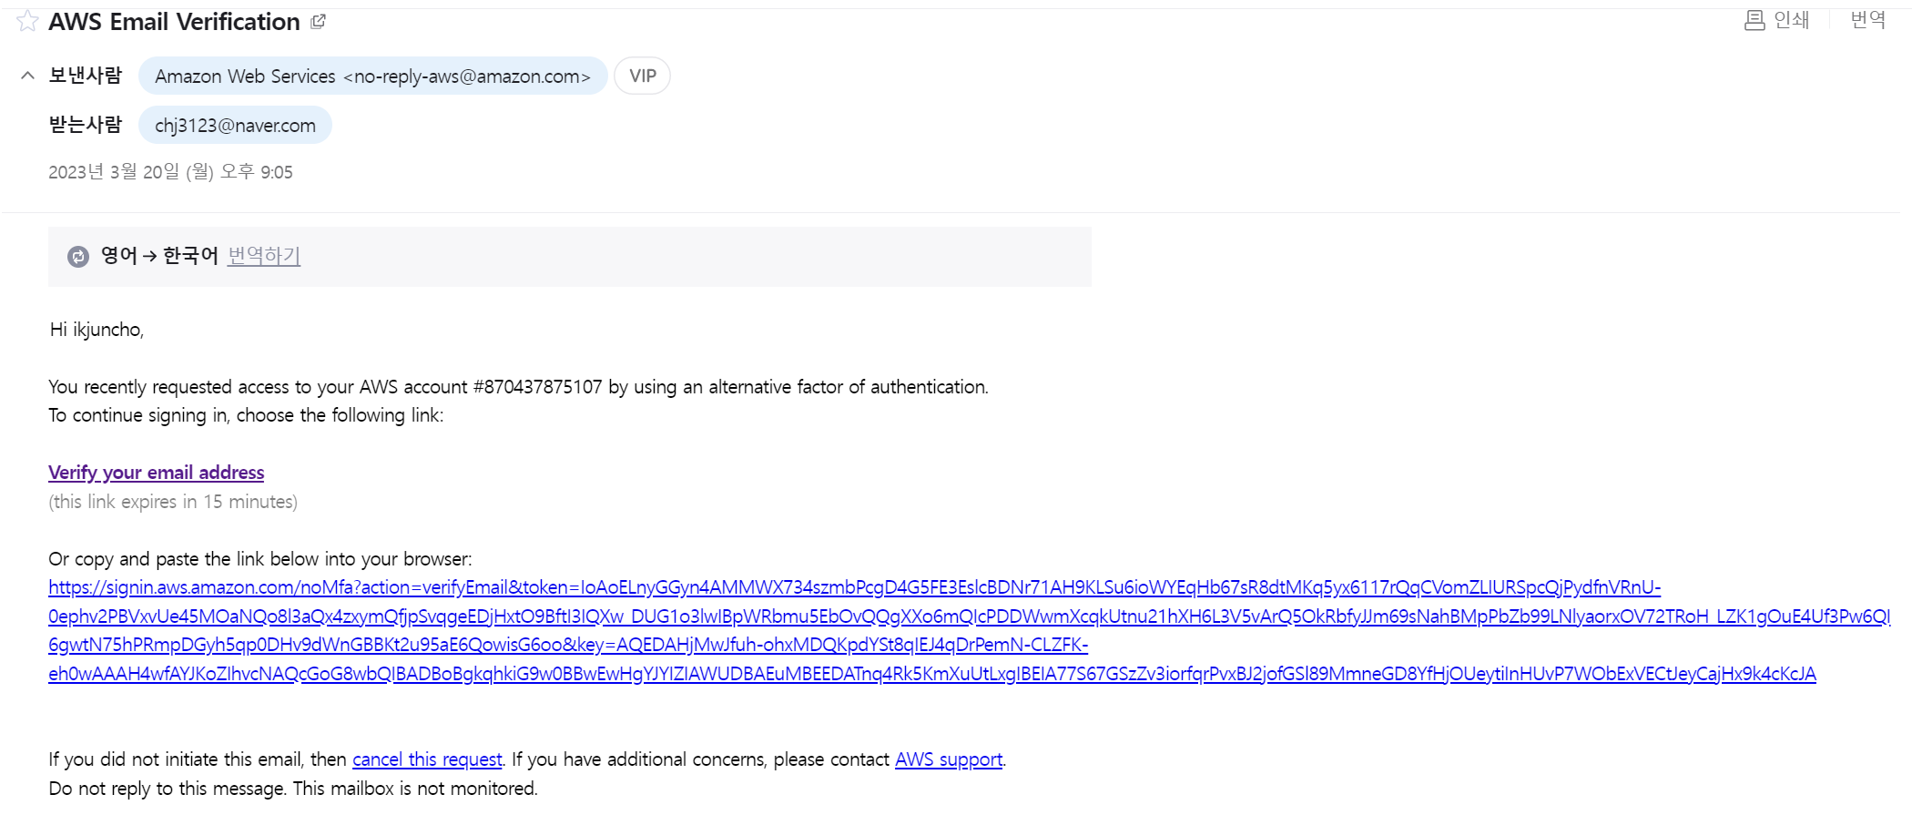This screenshot has height=815, width=1912.
Task: Click the You recently requested access sentence
Action: pos(518,387)
